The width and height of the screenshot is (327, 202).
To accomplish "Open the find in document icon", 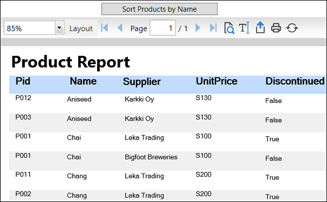I will click(229, 28).
